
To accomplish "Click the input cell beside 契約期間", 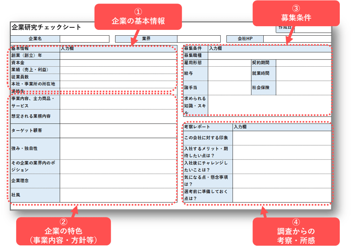I will (x=304, y=63).
